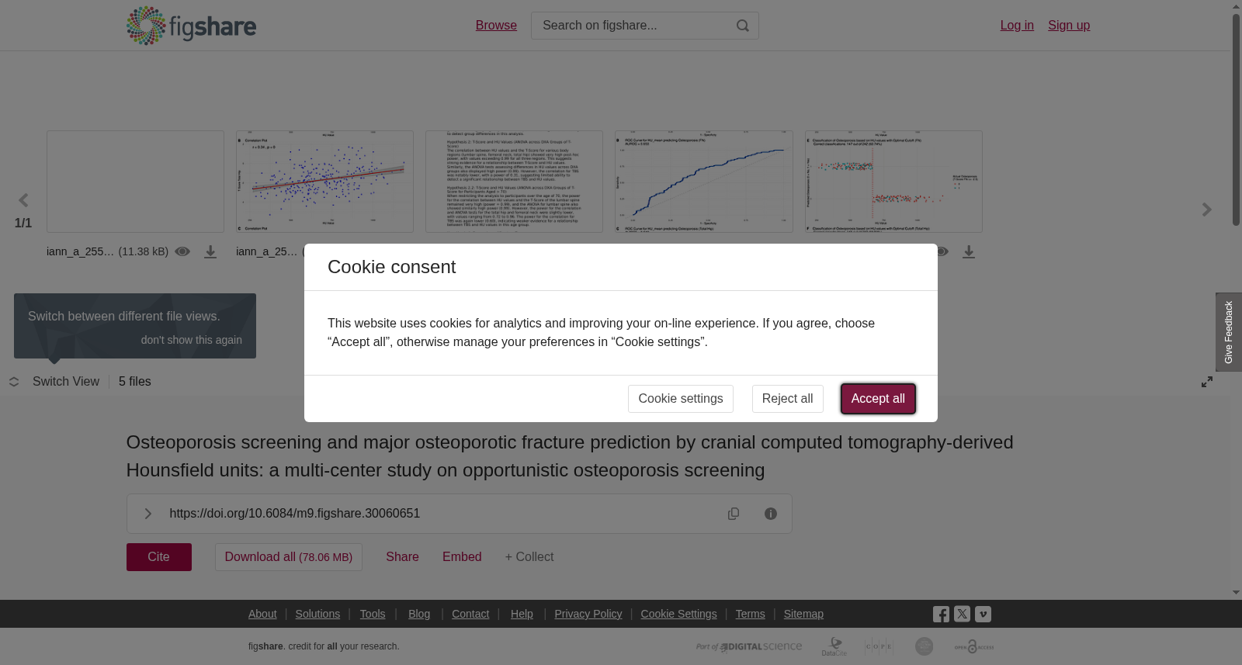Go to previous files with left arrow

[23, 201]
